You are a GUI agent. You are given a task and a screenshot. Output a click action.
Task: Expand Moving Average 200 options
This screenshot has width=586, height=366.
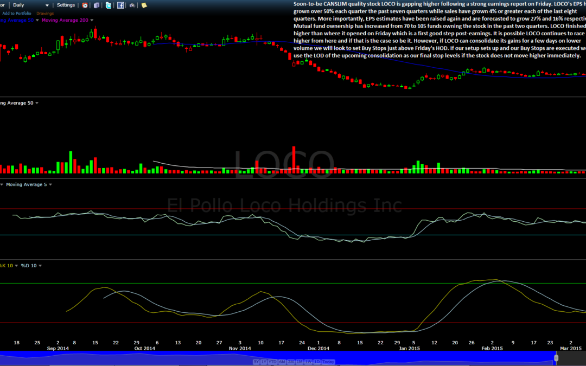[92, 20]
